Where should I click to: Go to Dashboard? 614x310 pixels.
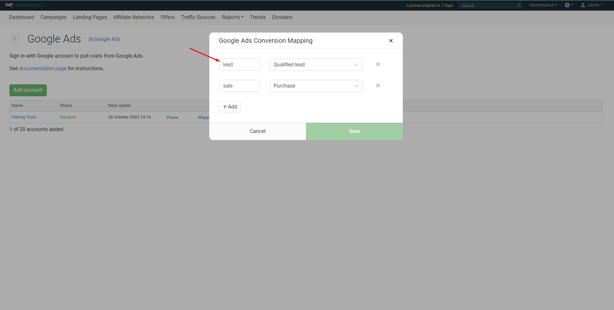point(21,17)
